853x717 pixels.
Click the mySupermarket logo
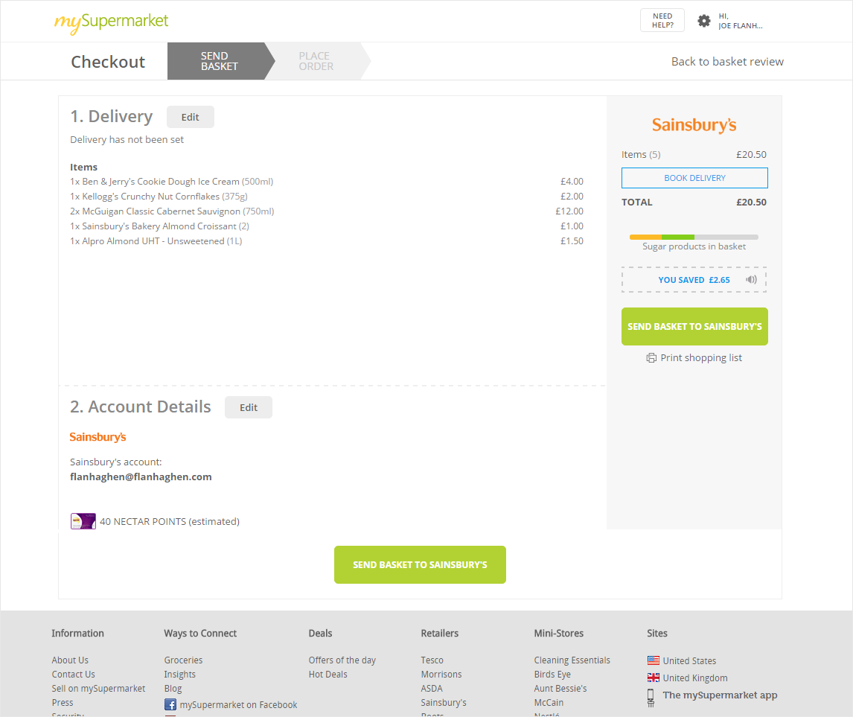point(111,22)
